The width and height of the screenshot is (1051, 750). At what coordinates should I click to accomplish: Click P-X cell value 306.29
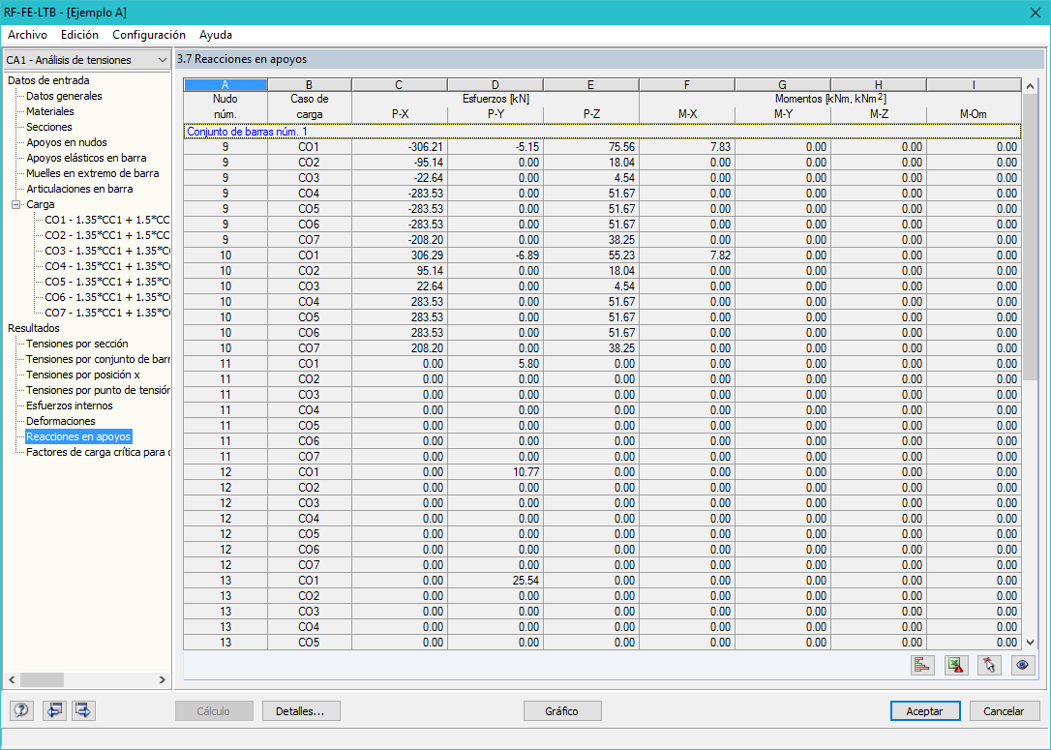coord(400,255)
